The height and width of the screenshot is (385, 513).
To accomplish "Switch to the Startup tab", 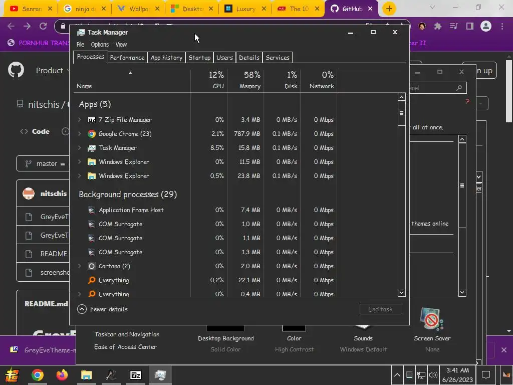I will (x=199, y=58).
